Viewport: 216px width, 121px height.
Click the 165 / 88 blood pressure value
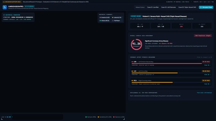161,26
